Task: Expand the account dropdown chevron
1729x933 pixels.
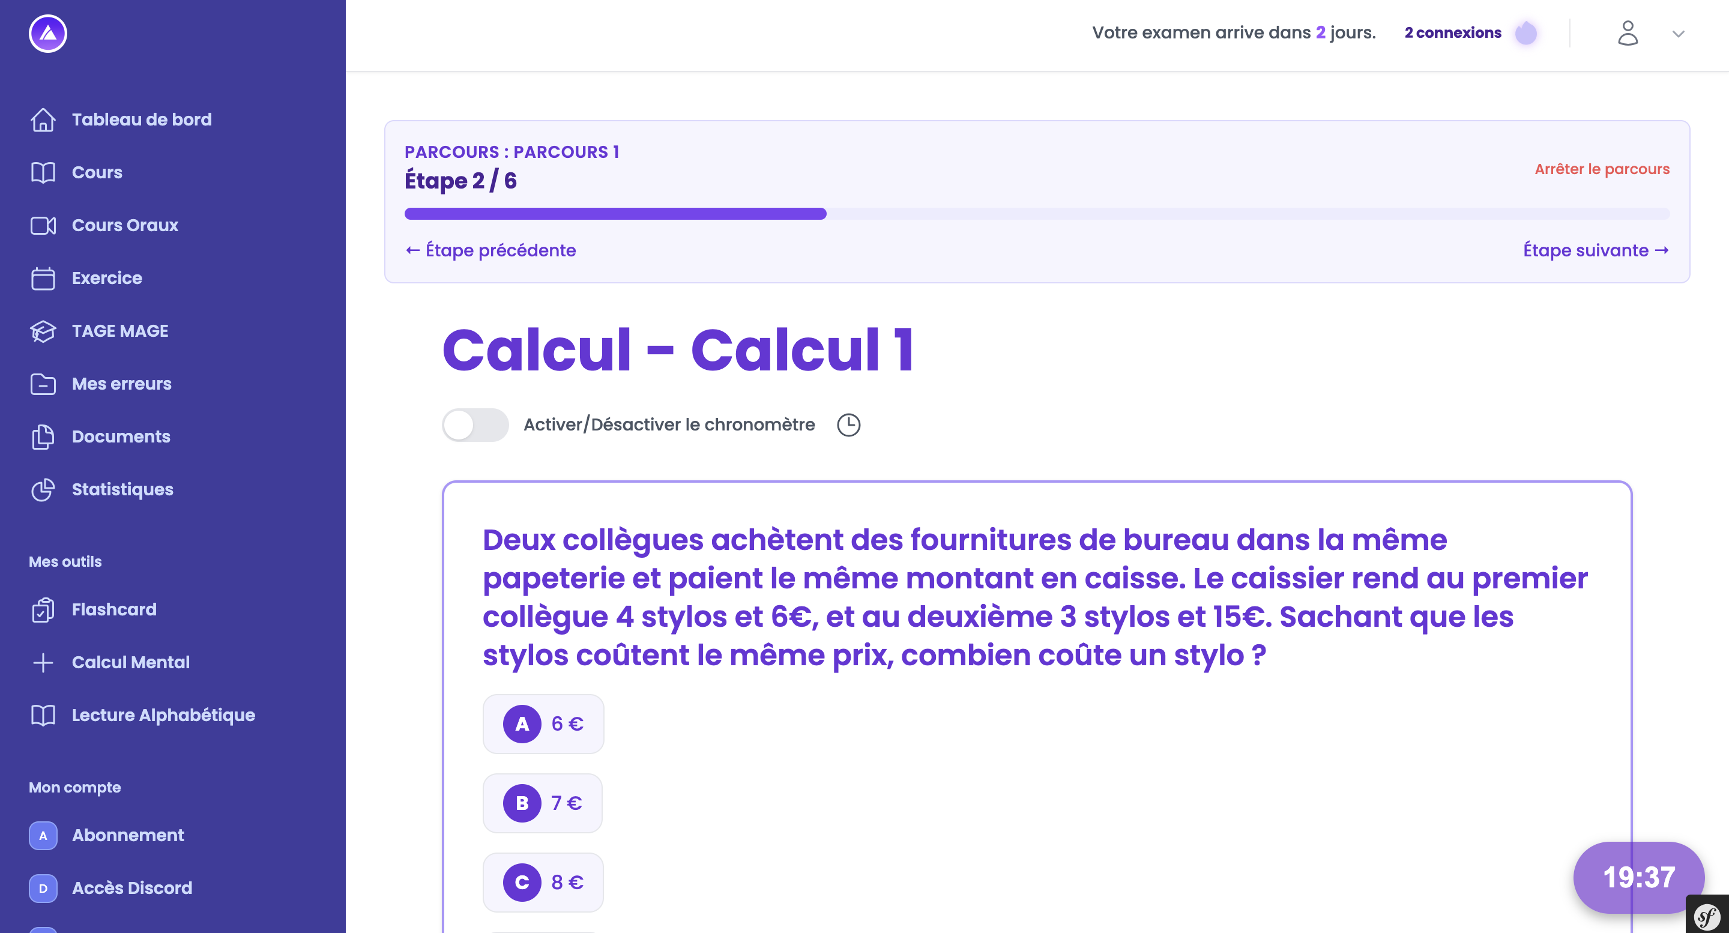Action: click(1678, 34)
